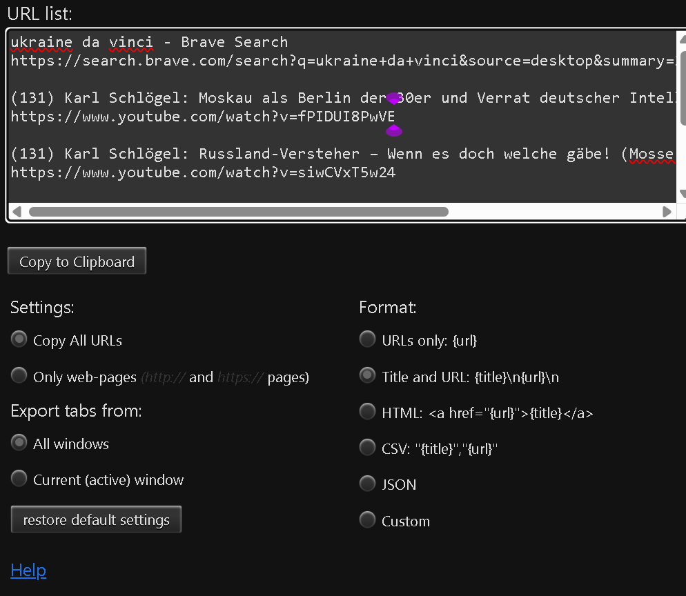This screenshot has height=596, width=686.
Task: Select the Custom format option
Action: [x=368, y=521]
